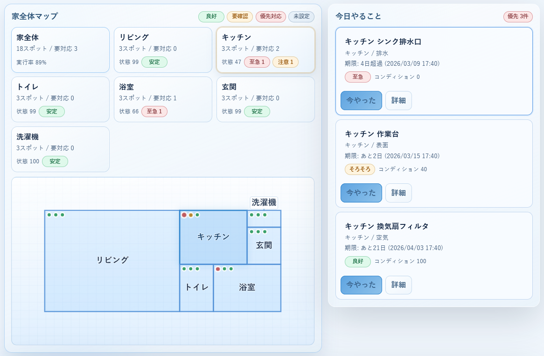
Task: Click the 未設定 legend chip
Action: click(301, 16)
